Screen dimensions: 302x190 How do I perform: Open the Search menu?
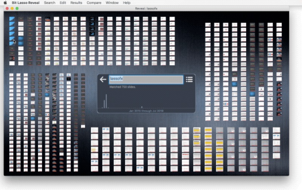click(x=49, y=3)
